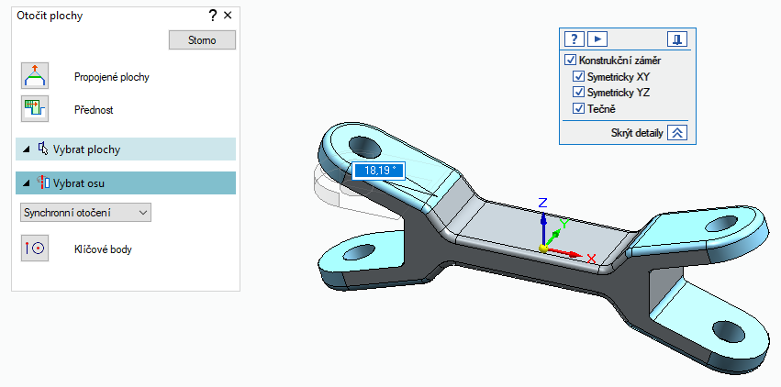This screenshot has height=387, width=781.
Task: Open the Synchronní otočení dropdown
Action: tap(85, 213)
